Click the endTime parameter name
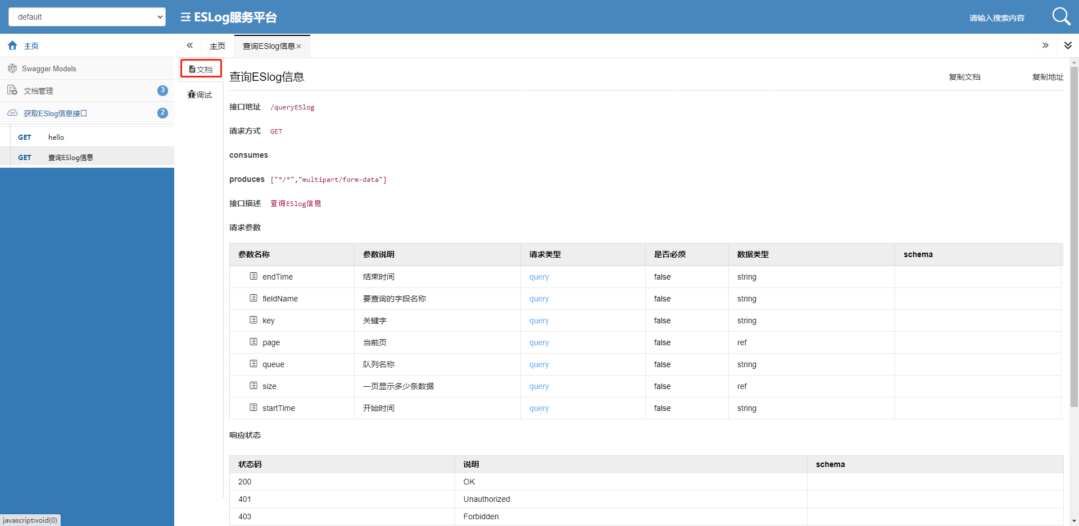This screenshot has width=1079, height=526. pos(278,277)
